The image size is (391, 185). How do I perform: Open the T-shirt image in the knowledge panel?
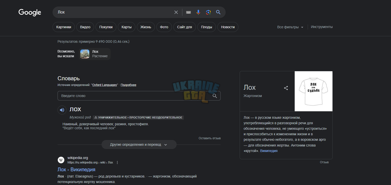pos(313,91)
